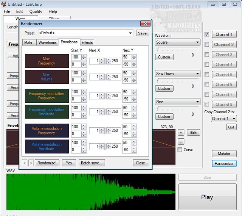Select the Main Volume envelope color block
The height and width of the screenshot is (216, 242).
(47, 77)
